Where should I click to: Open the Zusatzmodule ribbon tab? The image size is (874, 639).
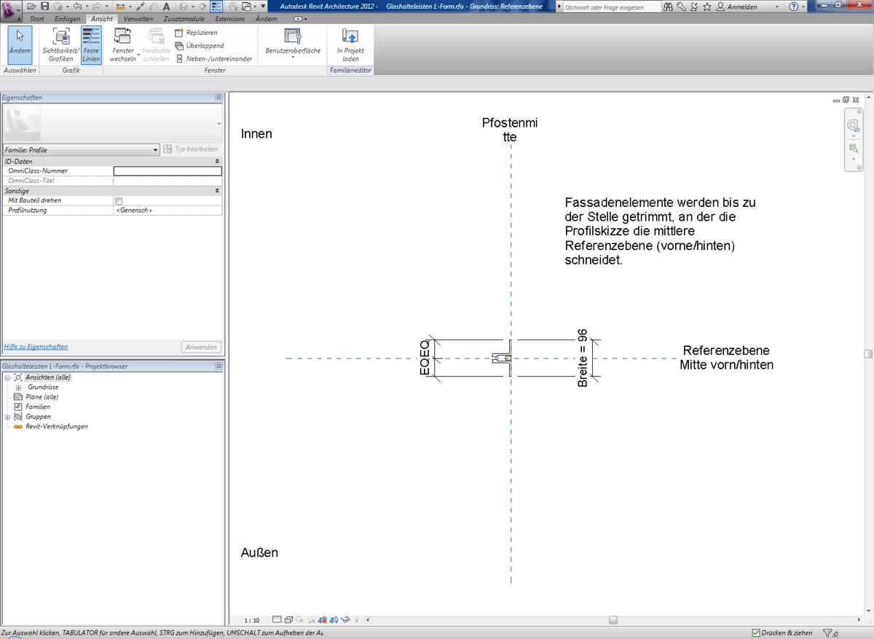pyautogui.click(x=184, y=19)
